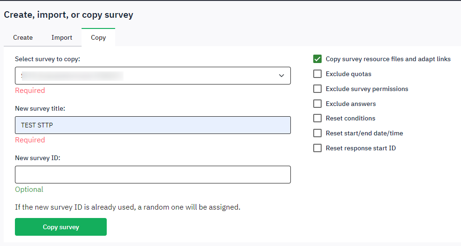Click the 'Create, import, or copy survey' heading
Image resolution: width=461 pixels, height=246 pixels.
point(69,15)
